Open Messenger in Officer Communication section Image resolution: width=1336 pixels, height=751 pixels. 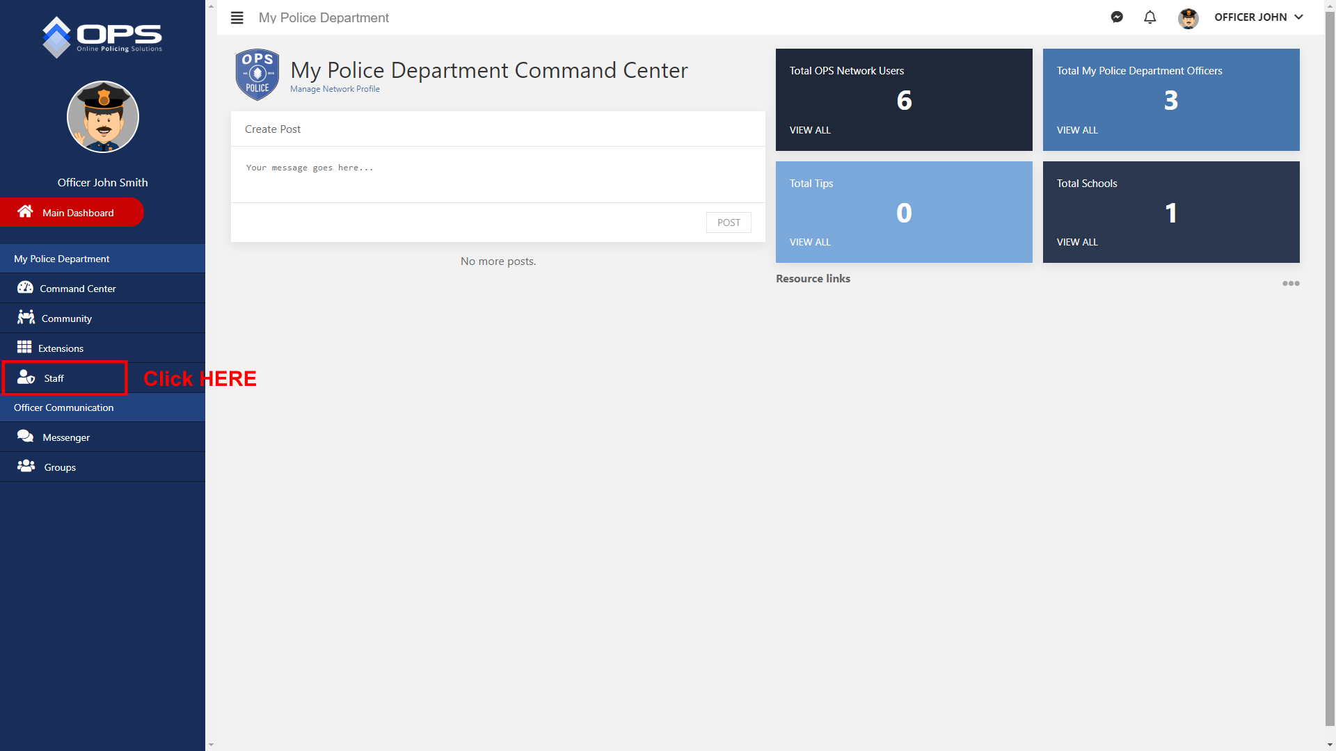click(66, 437)
